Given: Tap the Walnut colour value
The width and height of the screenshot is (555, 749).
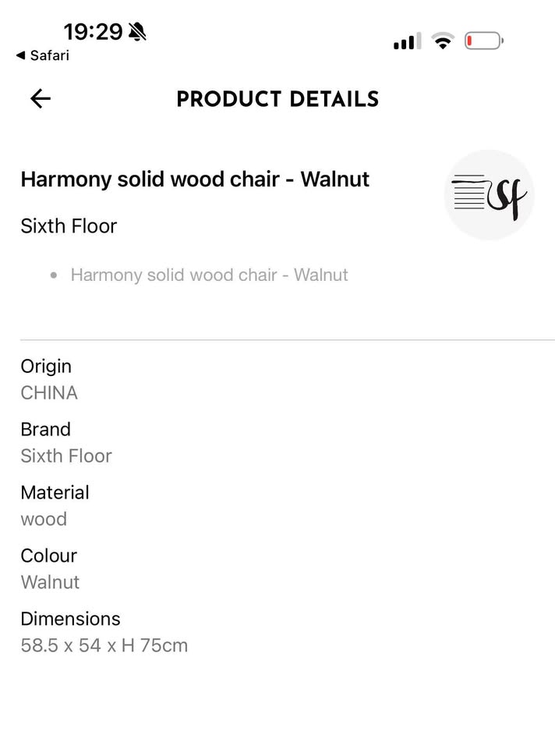Looking at the screenshot, I should coord(50,582).
